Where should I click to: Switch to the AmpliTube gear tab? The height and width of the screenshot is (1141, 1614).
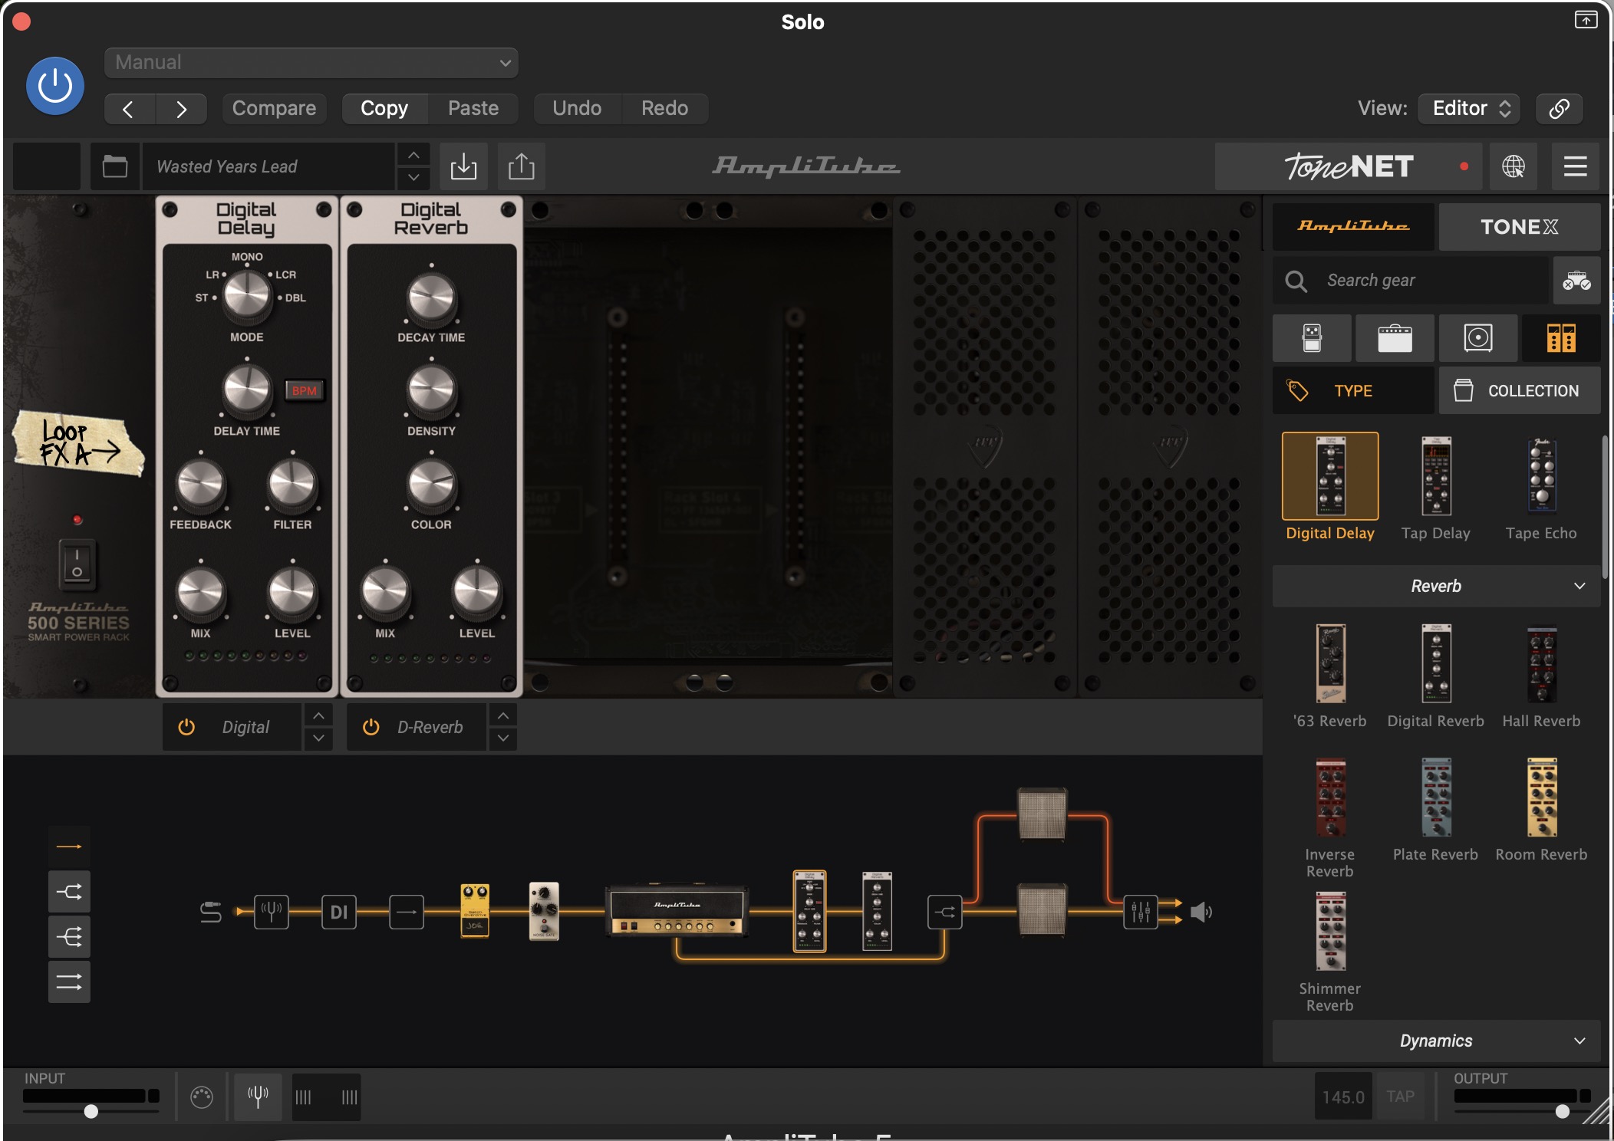(x=1353, y=226)
